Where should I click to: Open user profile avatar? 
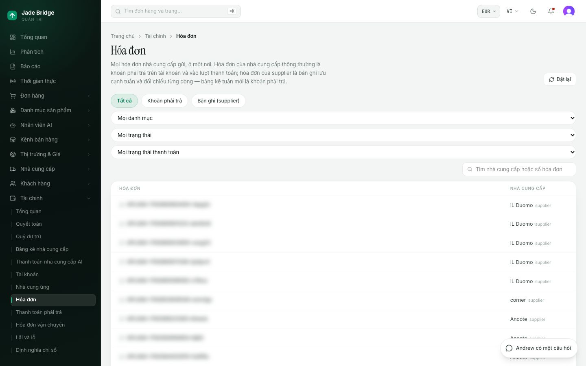pyautogui.click(x=569, y=11)
